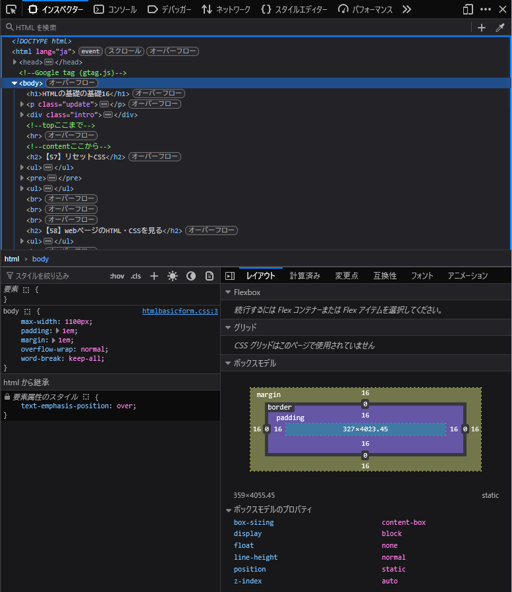The height and width of the screenshot is (592, 512).
Task: Focus the style filter input
Action: click(x=55, y=276)
